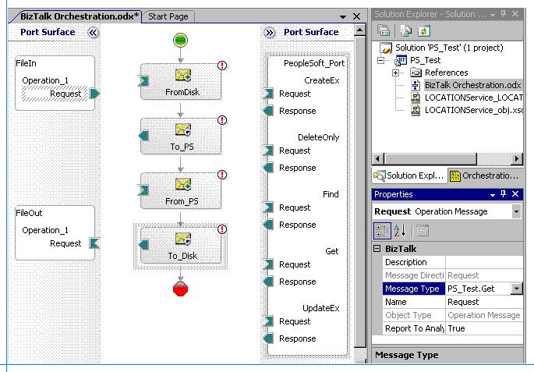Select the To_PS send shape
This screenshot has width=534, height=372.
coord(181,136)
